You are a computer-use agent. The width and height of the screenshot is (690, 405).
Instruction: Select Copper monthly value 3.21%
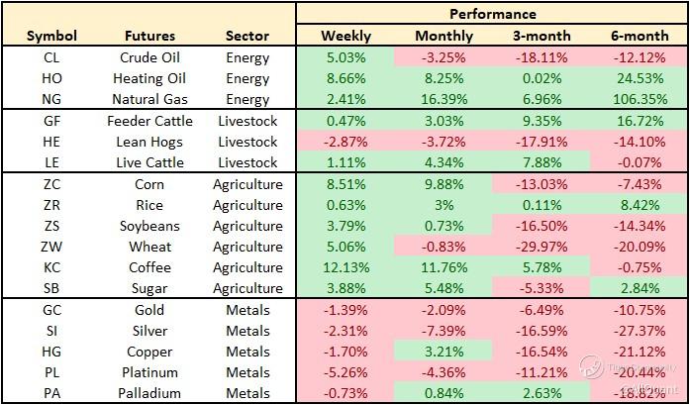[x=444, y=352]
